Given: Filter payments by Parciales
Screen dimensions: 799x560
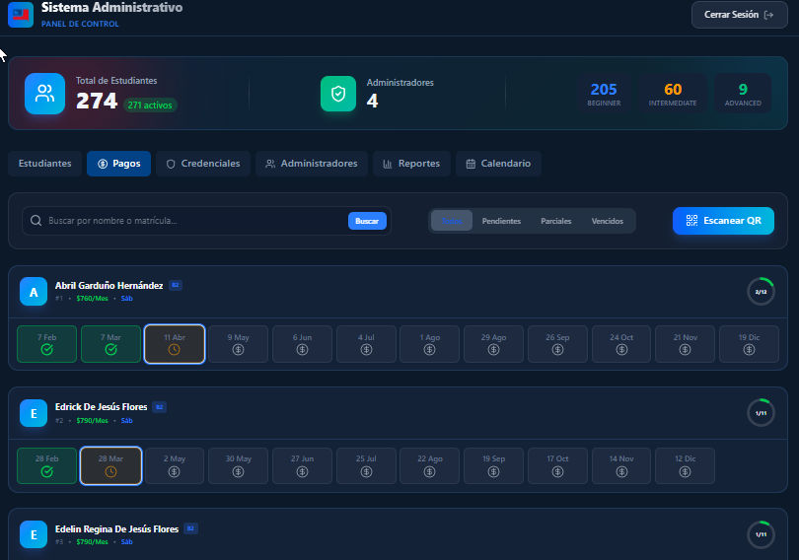Looking at the screenshot, I should click(x=556, y=221).
